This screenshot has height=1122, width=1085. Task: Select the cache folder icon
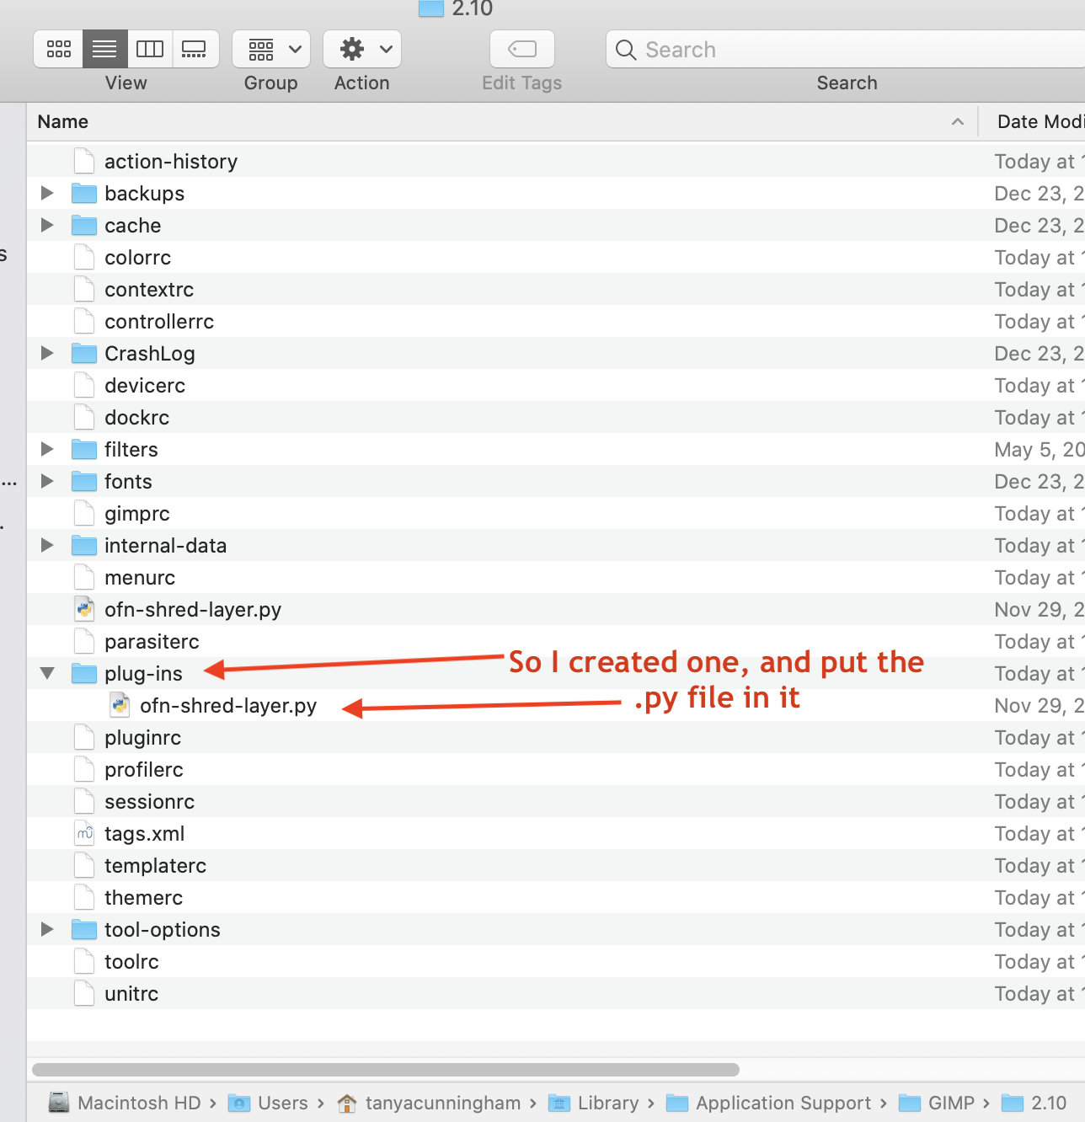[84, 225]
